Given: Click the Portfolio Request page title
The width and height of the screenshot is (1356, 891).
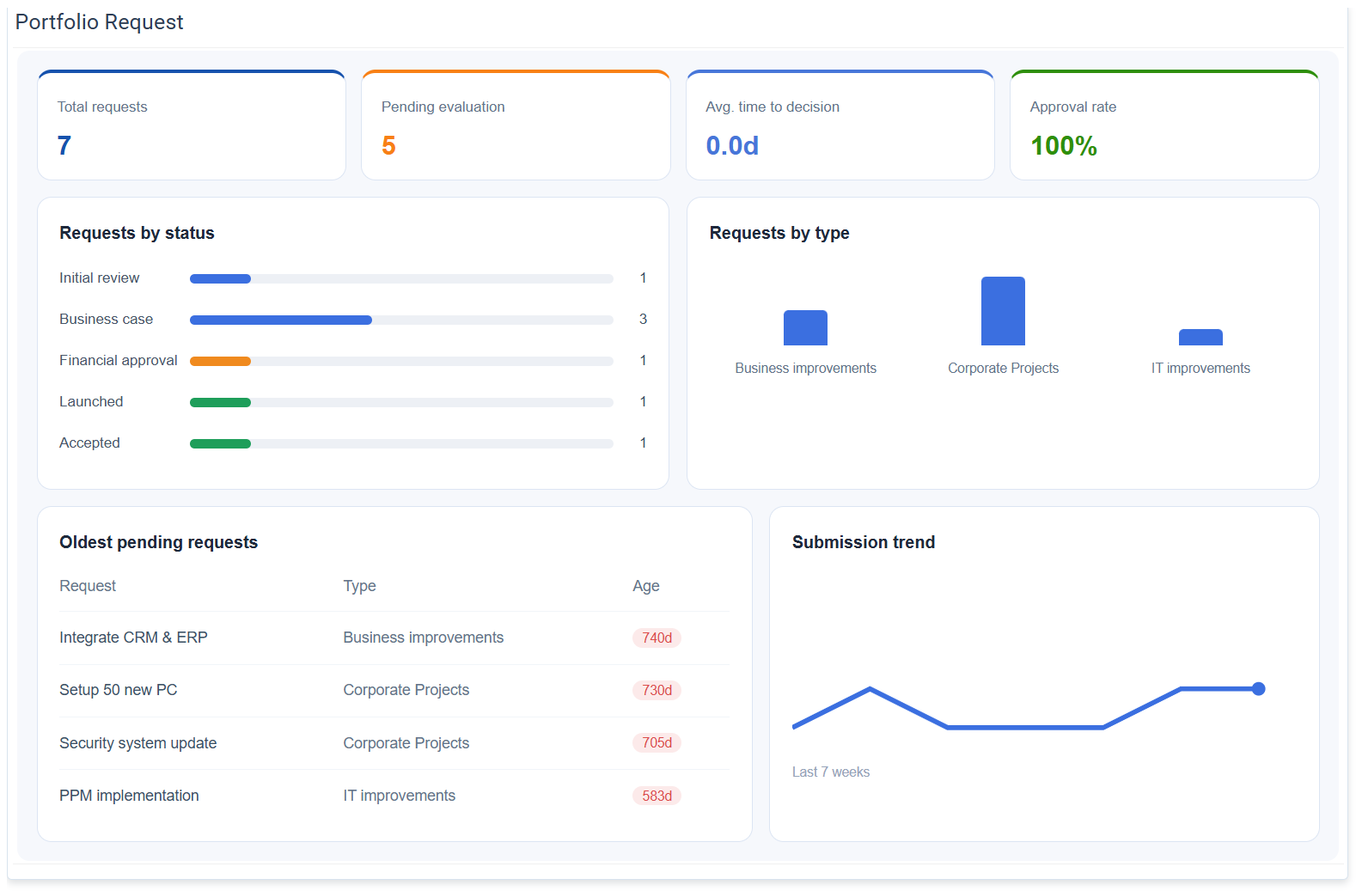Looking at the screenshot, I should [100, 22].
